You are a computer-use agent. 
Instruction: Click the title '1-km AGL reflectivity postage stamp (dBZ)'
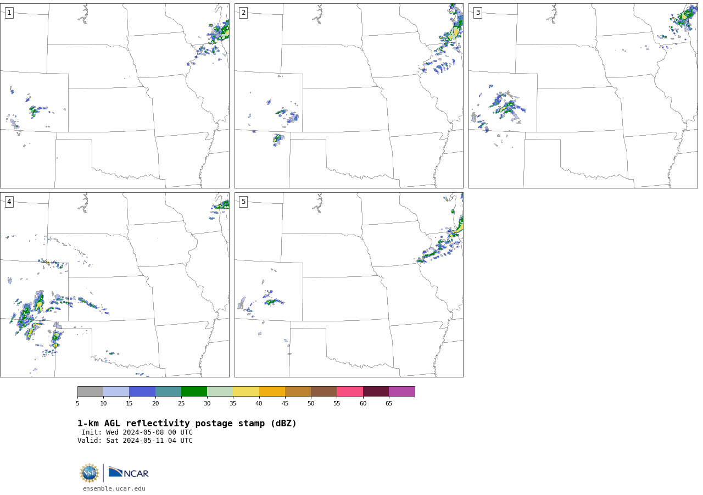click(x=187, y=424)
